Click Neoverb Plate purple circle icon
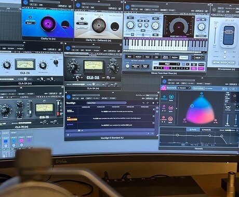Image resolution: width=239 pixels, height=197 pixels. click(x=164, y=106)
